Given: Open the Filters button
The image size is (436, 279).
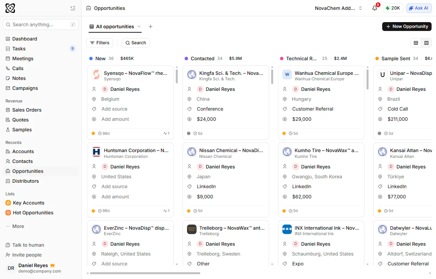Looking at the screenshot, I should (x=99, y=43).
